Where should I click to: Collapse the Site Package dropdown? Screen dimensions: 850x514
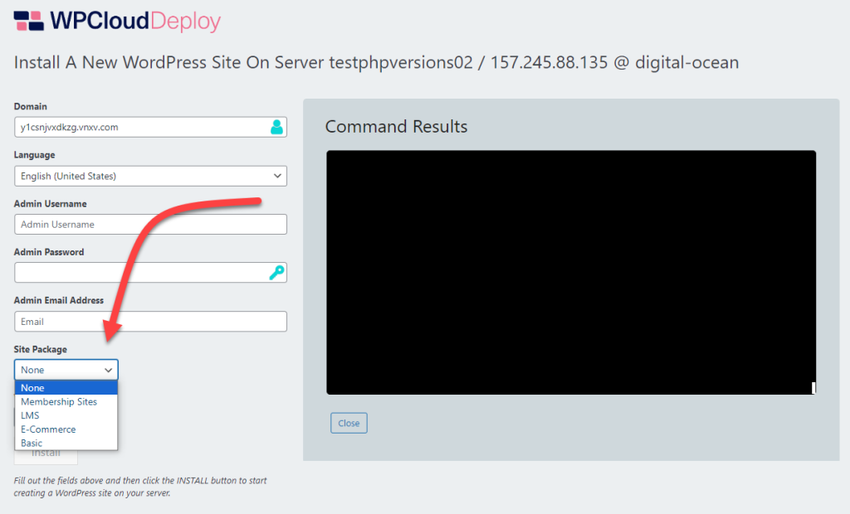[x=66, y=370]
